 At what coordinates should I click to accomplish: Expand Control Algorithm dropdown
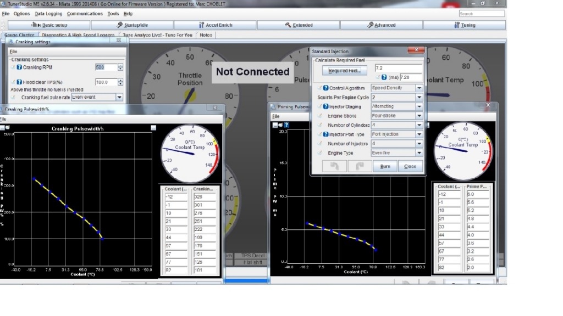(419, 88)
